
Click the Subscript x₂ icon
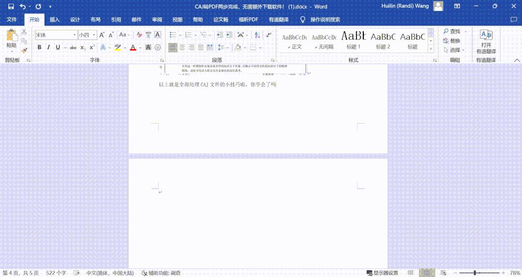83,47
